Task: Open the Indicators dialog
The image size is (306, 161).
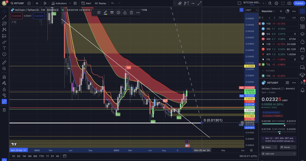Action: click(59, 3)
